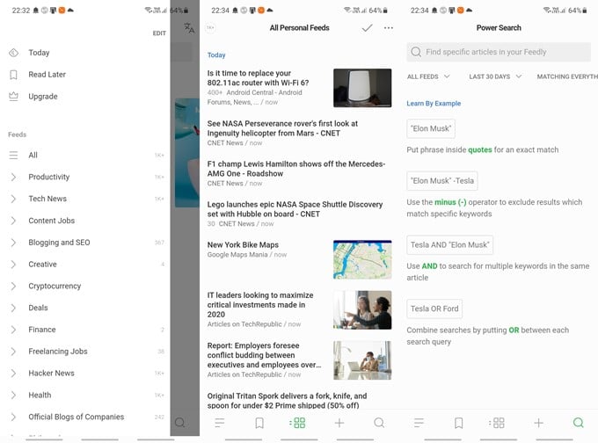Expand the Tech News feed folder

pos(13,199)
